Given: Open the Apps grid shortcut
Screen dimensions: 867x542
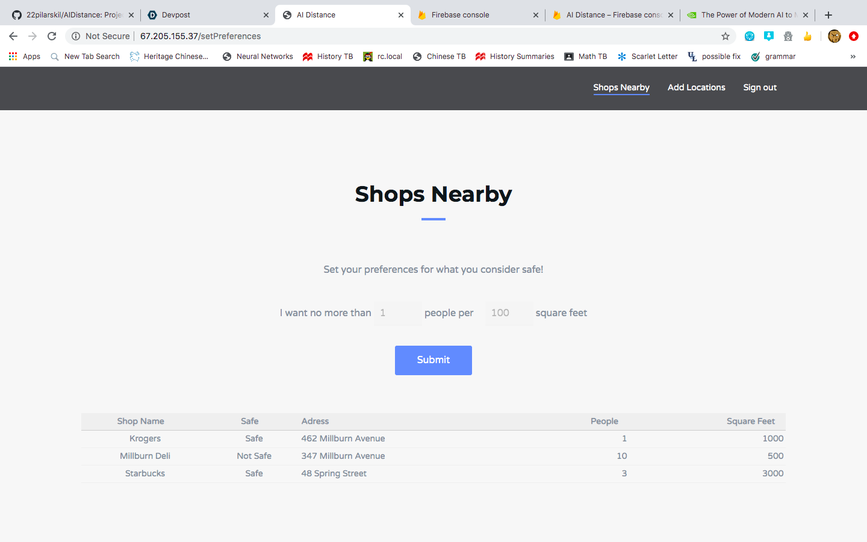Looking at the screenshot, I should click(25, 57).
